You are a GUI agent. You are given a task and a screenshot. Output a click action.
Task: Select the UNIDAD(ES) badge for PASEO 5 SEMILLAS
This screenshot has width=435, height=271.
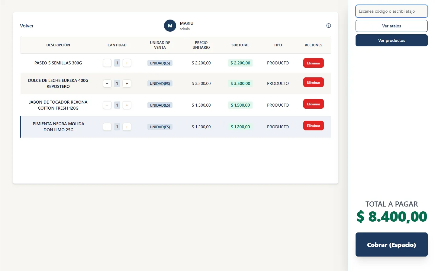[x=160, y=63]
